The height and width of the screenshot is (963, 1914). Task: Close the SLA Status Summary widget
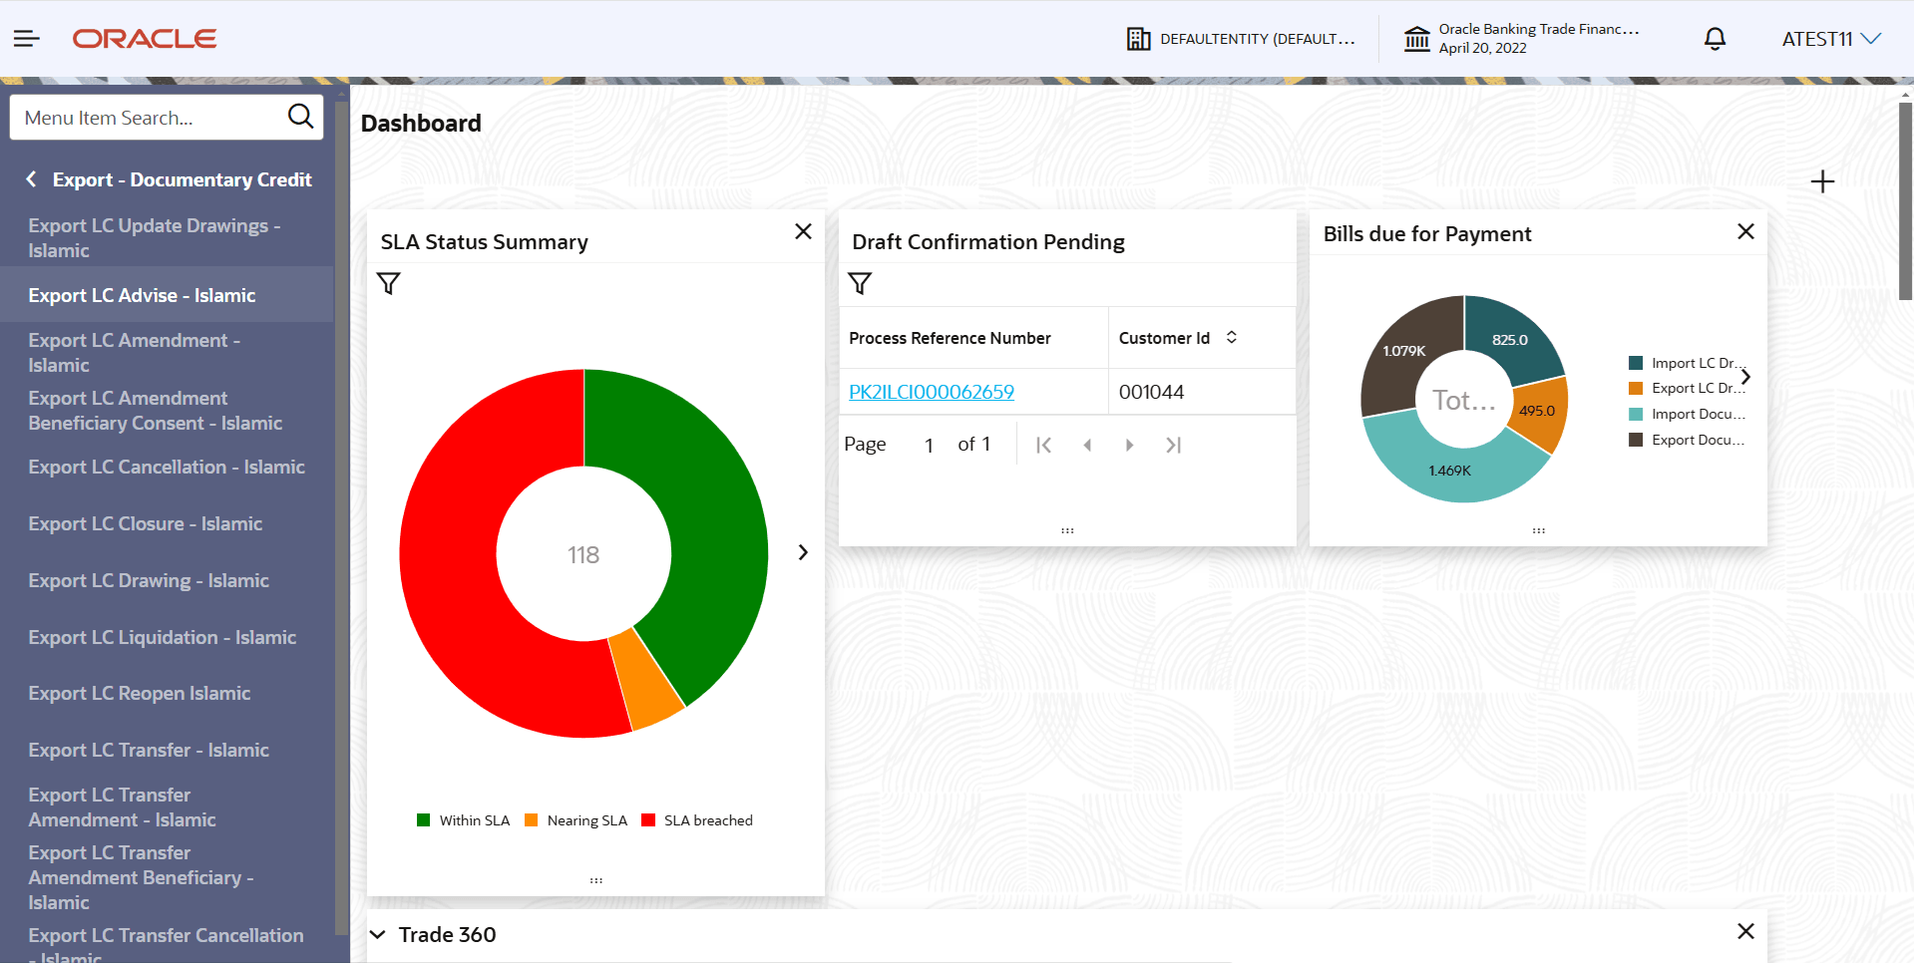[x=803, y=231]
